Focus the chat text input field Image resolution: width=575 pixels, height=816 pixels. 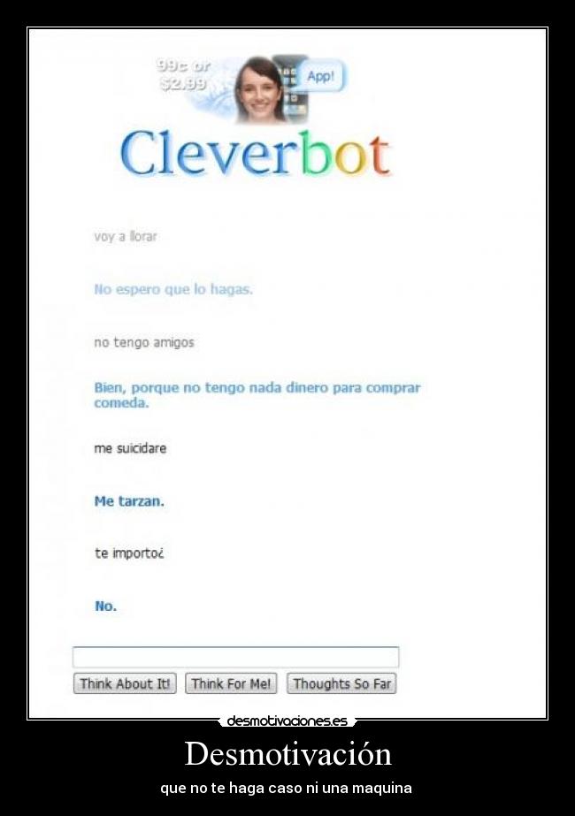(236, 657)
